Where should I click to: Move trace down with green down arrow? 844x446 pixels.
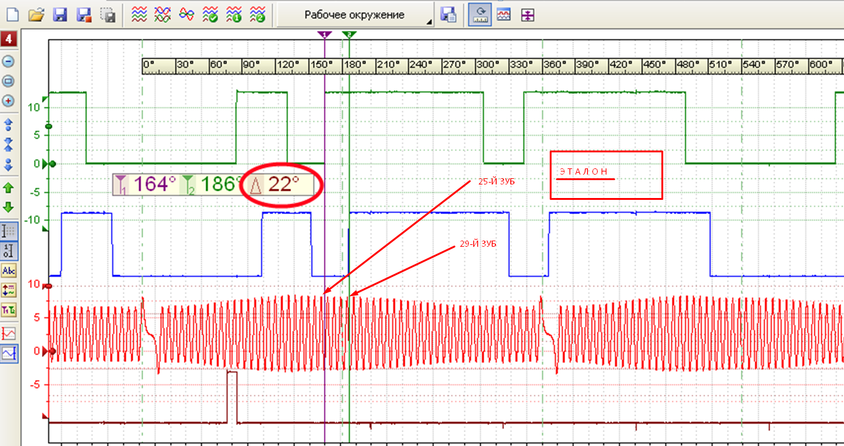9,207
